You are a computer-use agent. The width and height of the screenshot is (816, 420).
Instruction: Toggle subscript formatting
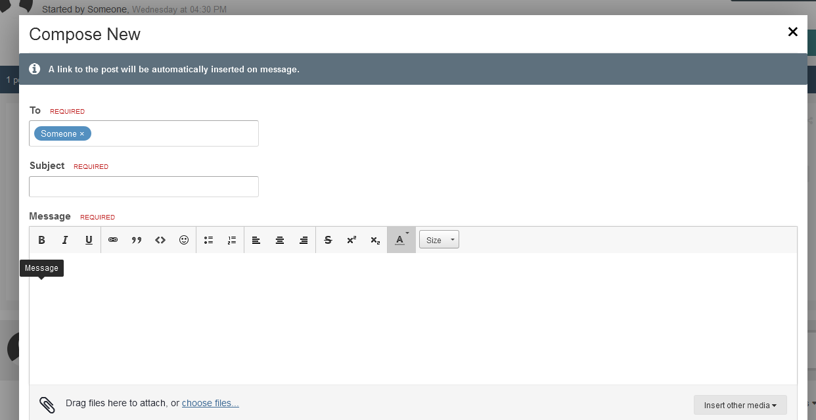[375, 240]
